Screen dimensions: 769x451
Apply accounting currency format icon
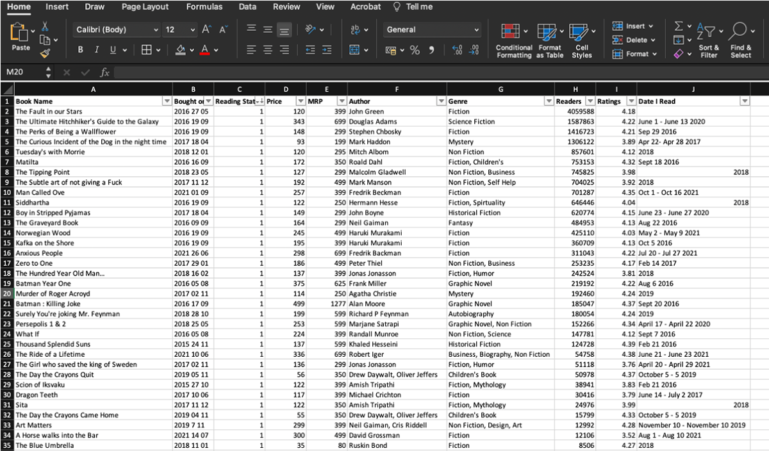pos(391,50)
